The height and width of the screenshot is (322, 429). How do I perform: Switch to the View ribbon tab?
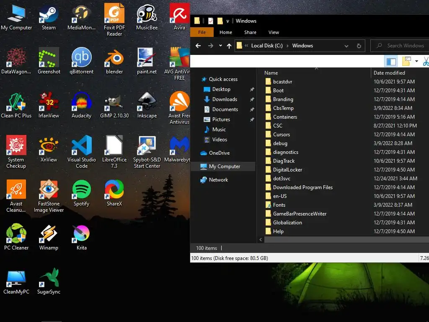coord(274,32)
